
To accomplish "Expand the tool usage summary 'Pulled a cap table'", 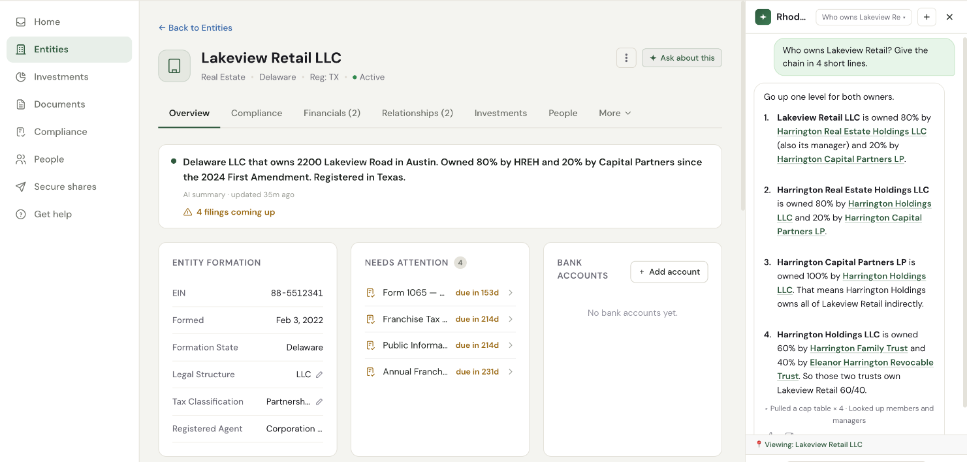I will [849, 414].
